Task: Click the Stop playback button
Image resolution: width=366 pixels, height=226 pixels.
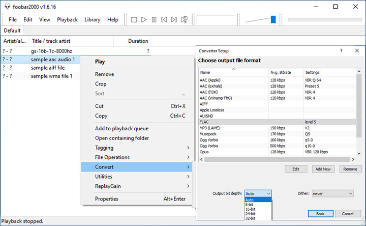Action: (x=134, y=20)
